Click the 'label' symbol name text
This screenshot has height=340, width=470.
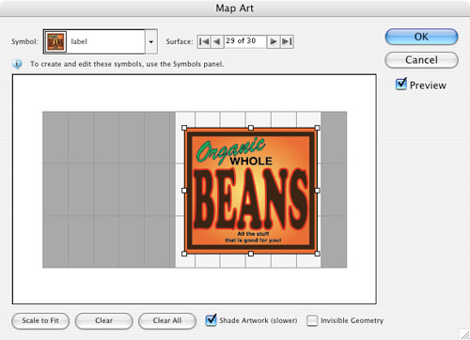79,41
